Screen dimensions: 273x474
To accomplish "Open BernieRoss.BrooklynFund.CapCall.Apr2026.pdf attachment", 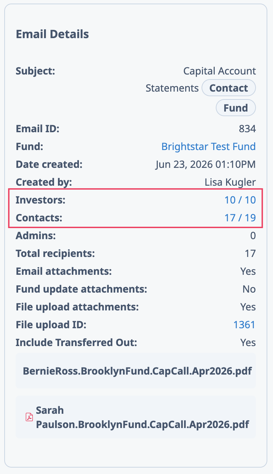I will point(136,371).
